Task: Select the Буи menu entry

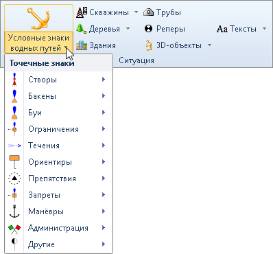Action: pos(58,113)
